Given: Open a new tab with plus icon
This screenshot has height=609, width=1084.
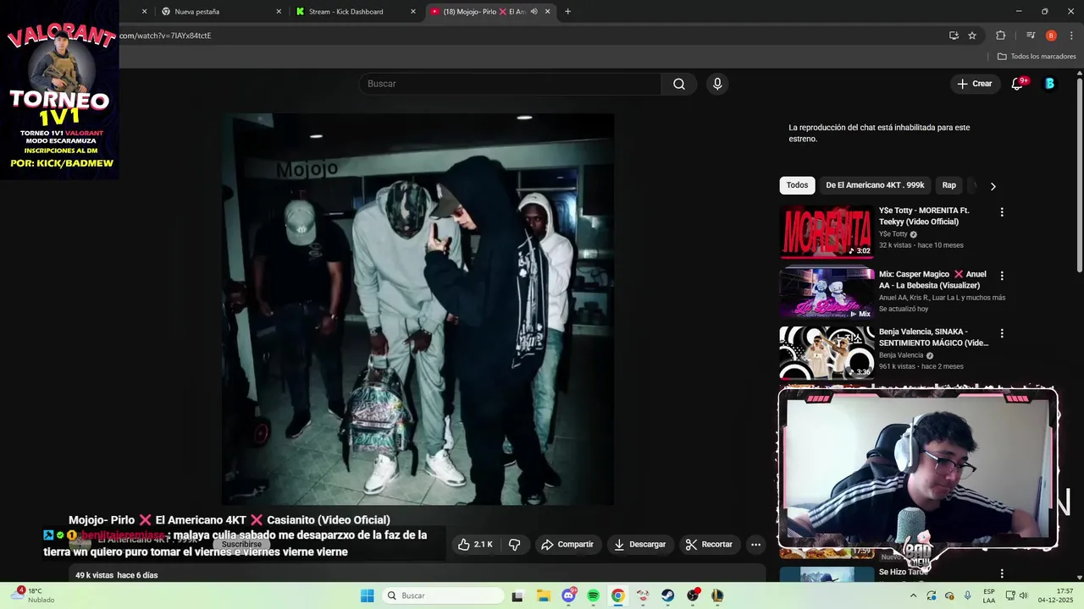Looking at the screenshot, I should (x=567, y=12).
